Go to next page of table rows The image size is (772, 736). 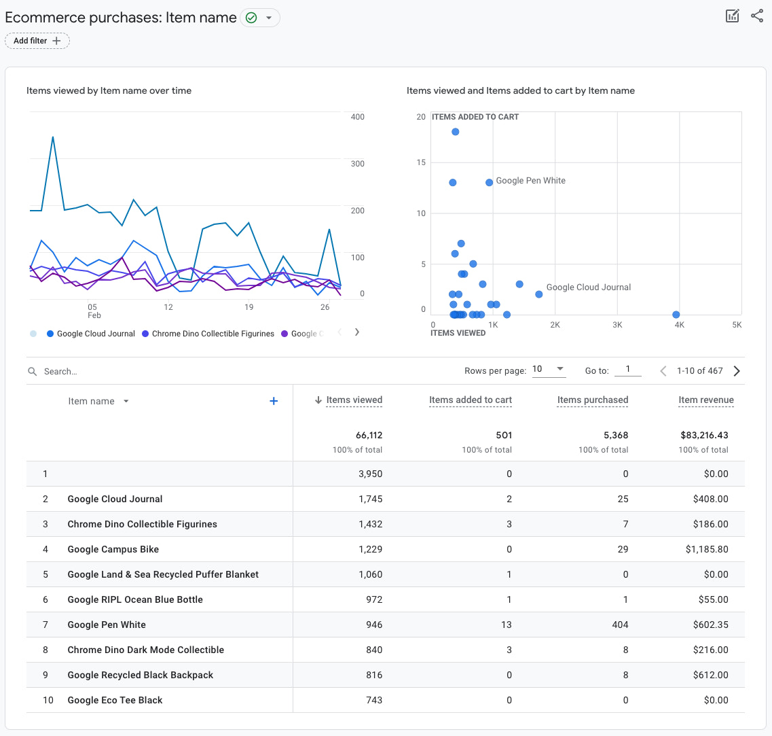[737, 371]
